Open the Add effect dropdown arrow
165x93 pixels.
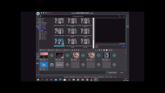(55, 50)
